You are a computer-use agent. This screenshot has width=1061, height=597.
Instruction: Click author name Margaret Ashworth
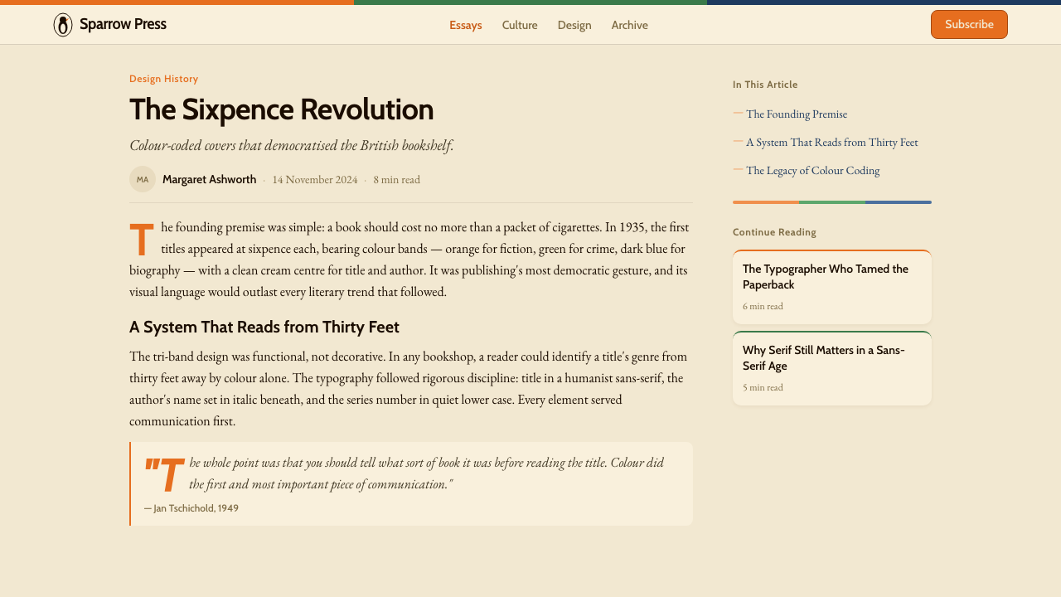209,179
